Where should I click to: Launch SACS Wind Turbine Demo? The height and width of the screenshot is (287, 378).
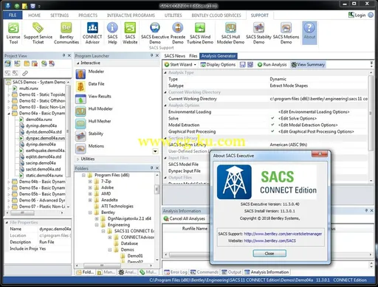(200, 33)
